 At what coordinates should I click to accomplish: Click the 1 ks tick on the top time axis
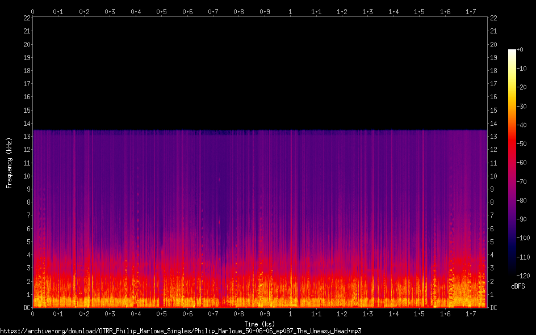pos(290,11)
